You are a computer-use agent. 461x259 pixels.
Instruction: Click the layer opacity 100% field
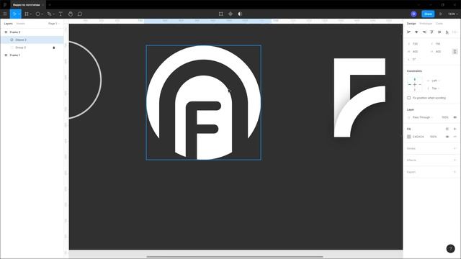click(445, 117)
